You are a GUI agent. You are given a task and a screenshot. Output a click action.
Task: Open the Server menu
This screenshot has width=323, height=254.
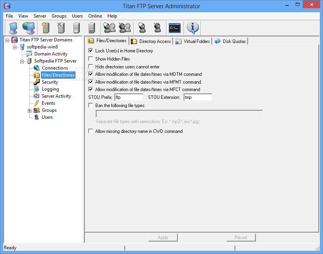click(40, 16)
